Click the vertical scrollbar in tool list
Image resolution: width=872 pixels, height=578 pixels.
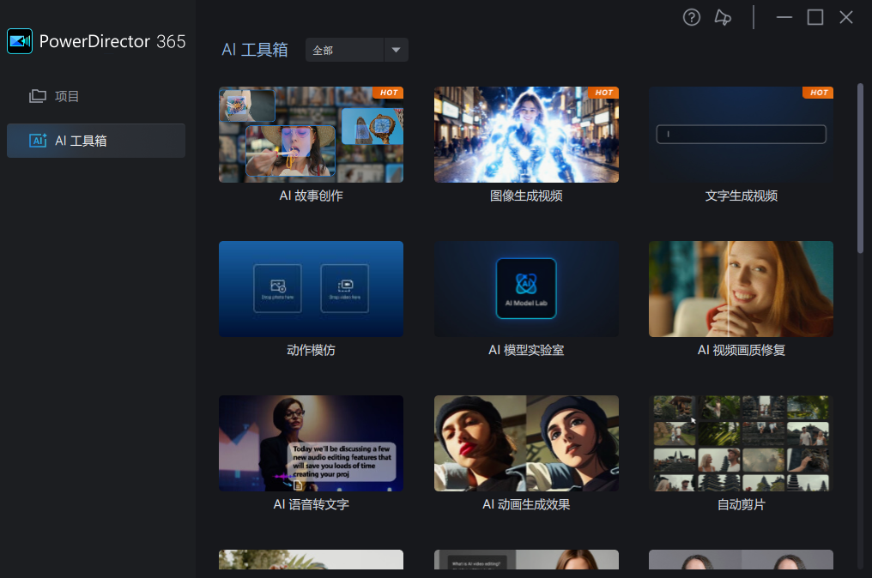pos(860,168)
